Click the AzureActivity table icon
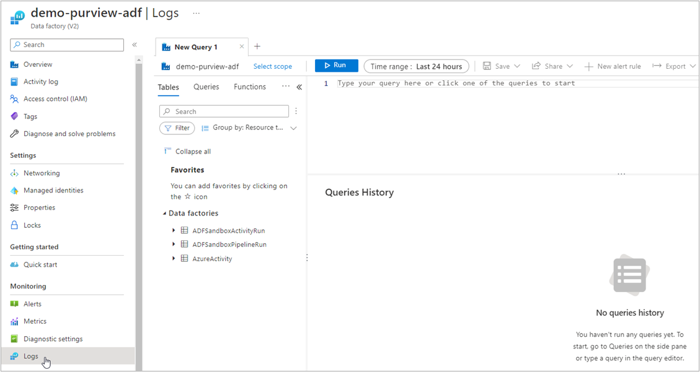The width and height of the screenshot is (700, 372). 184,258
